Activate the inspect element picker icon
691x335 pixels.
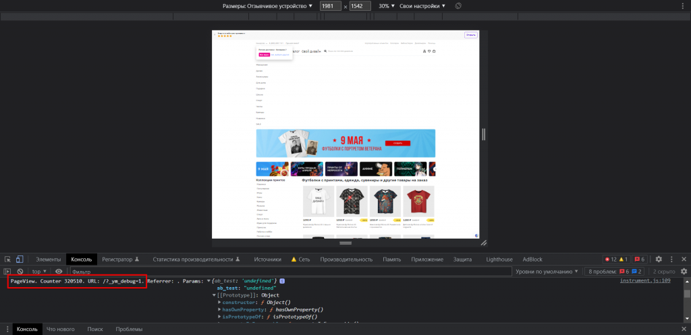pyautogui.click(x=7, y=260)
